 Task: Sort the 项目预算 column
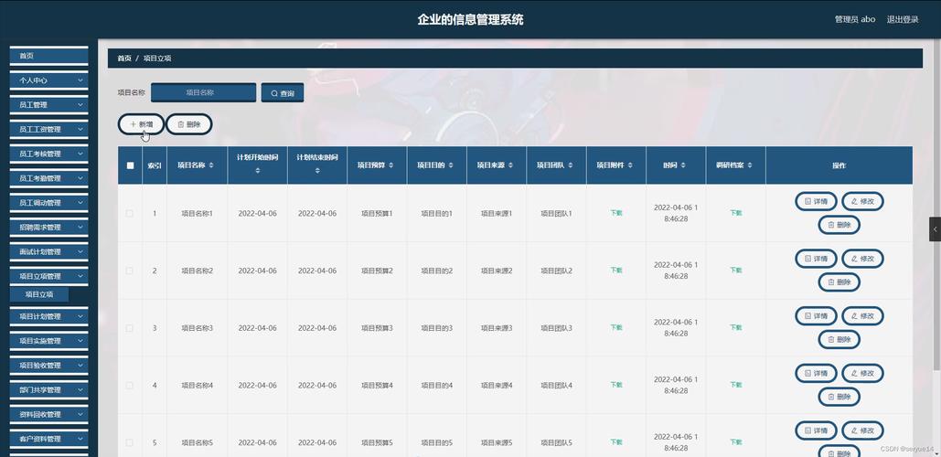(391, 165)
